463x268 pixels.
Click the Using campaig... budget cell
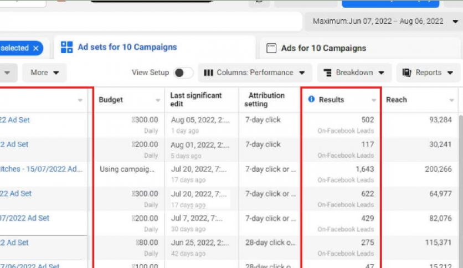point(127,169)
